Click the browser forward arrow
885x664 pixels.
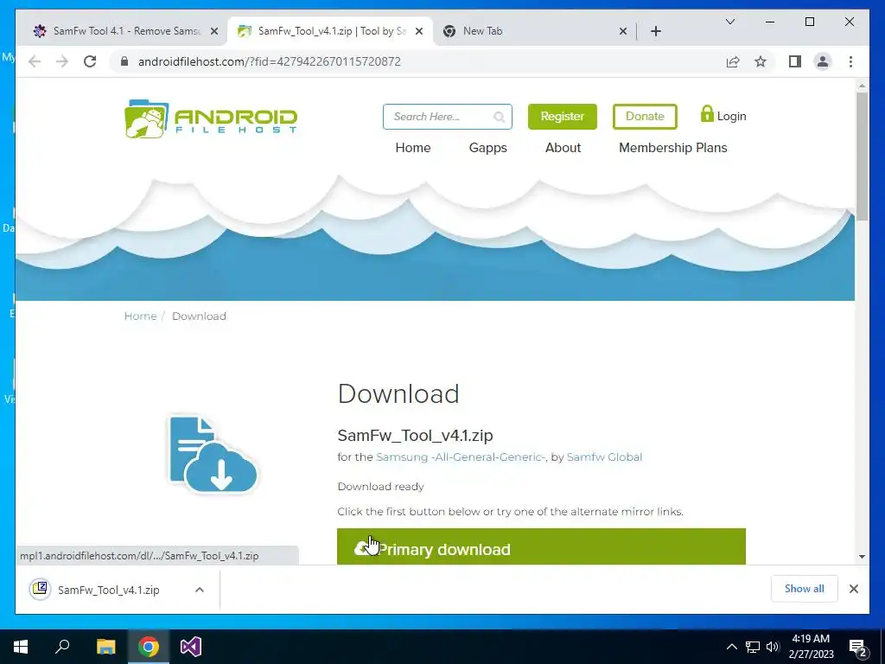tap(62, 61)
